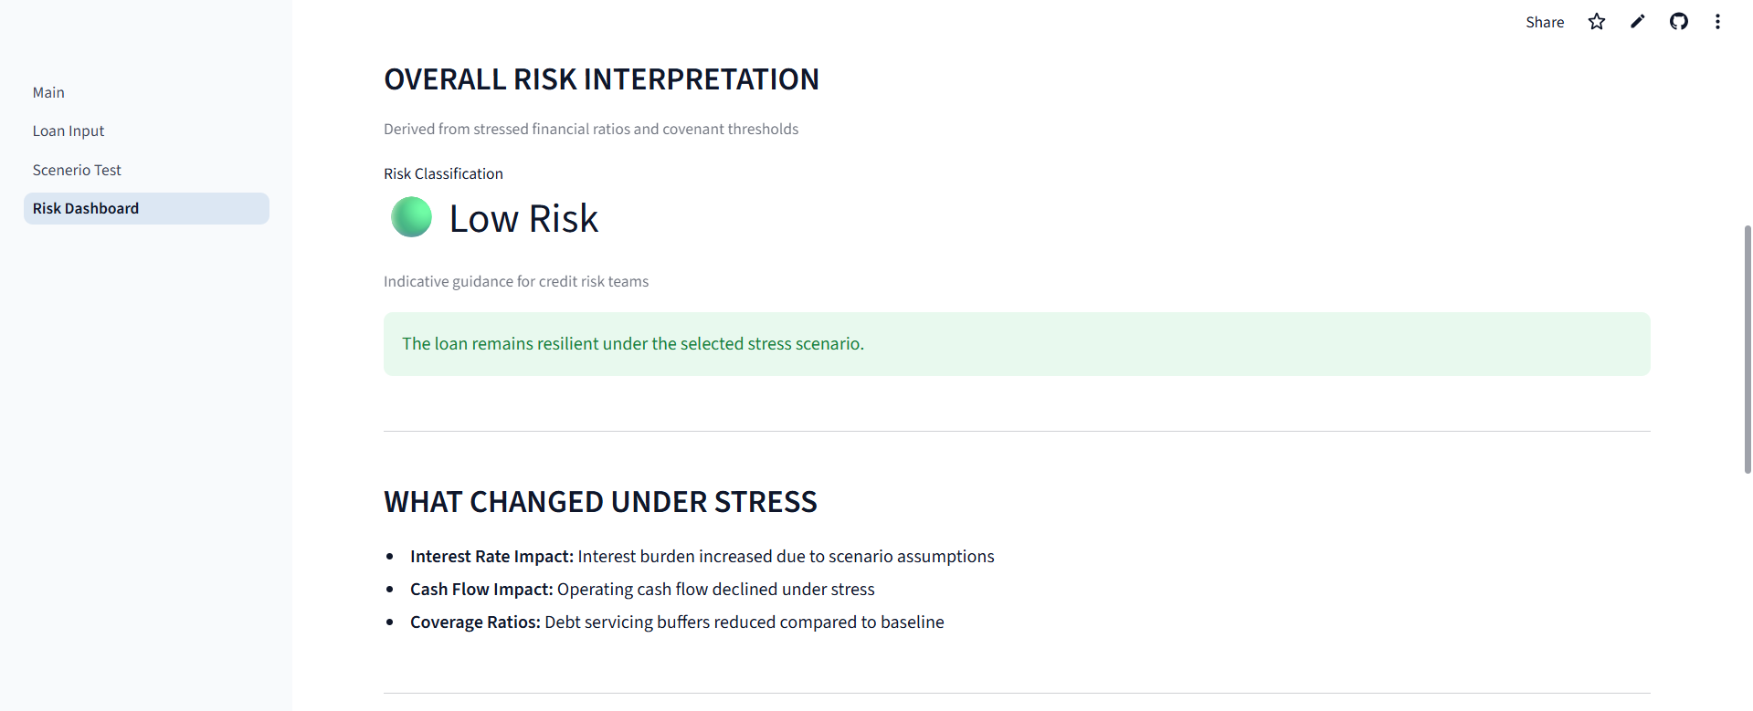Click the Overall Risk Interpretation heading
The image size is (1753, 711).
(601, 79)
